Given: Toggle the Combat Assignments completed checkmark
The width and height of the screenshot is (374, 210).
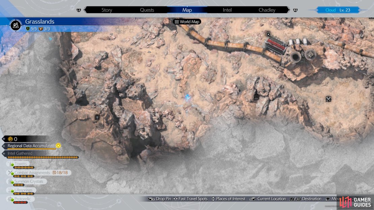Looking at the screenshot, I should [x=12, y=174].
